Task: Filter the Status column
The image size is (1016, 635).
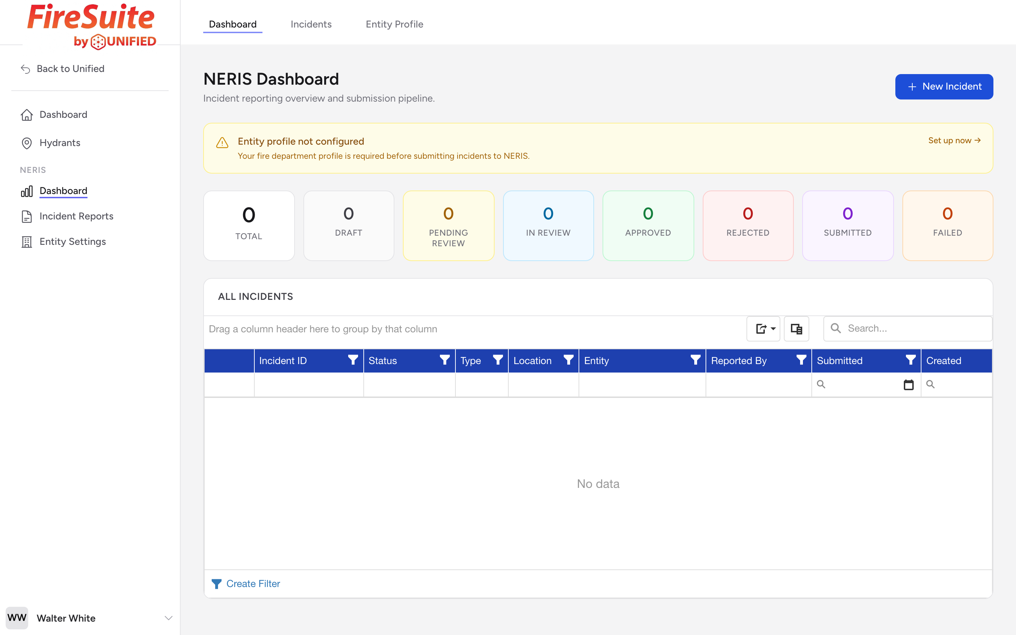Action: [445, 360]
